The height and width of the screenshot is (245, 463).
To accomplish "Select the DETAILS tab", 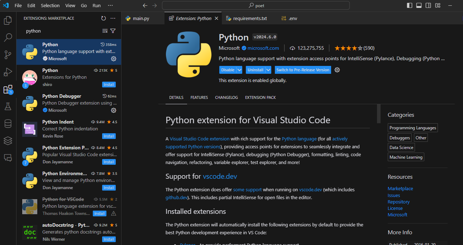I will (176, 97).
